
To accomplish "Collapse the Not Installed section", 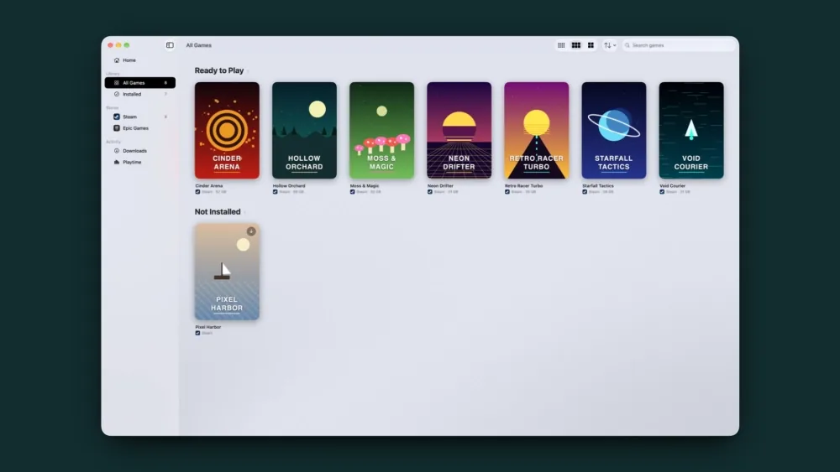I will pyautogui.click(x=244, y=212).
